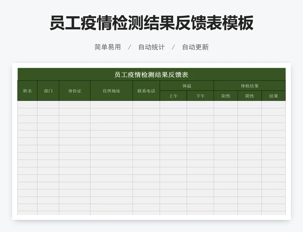Screen dimensions: 303x232
Task: Select the 阳性 sub-header cell
Action: pyautogui.click(x=226, y=96)
